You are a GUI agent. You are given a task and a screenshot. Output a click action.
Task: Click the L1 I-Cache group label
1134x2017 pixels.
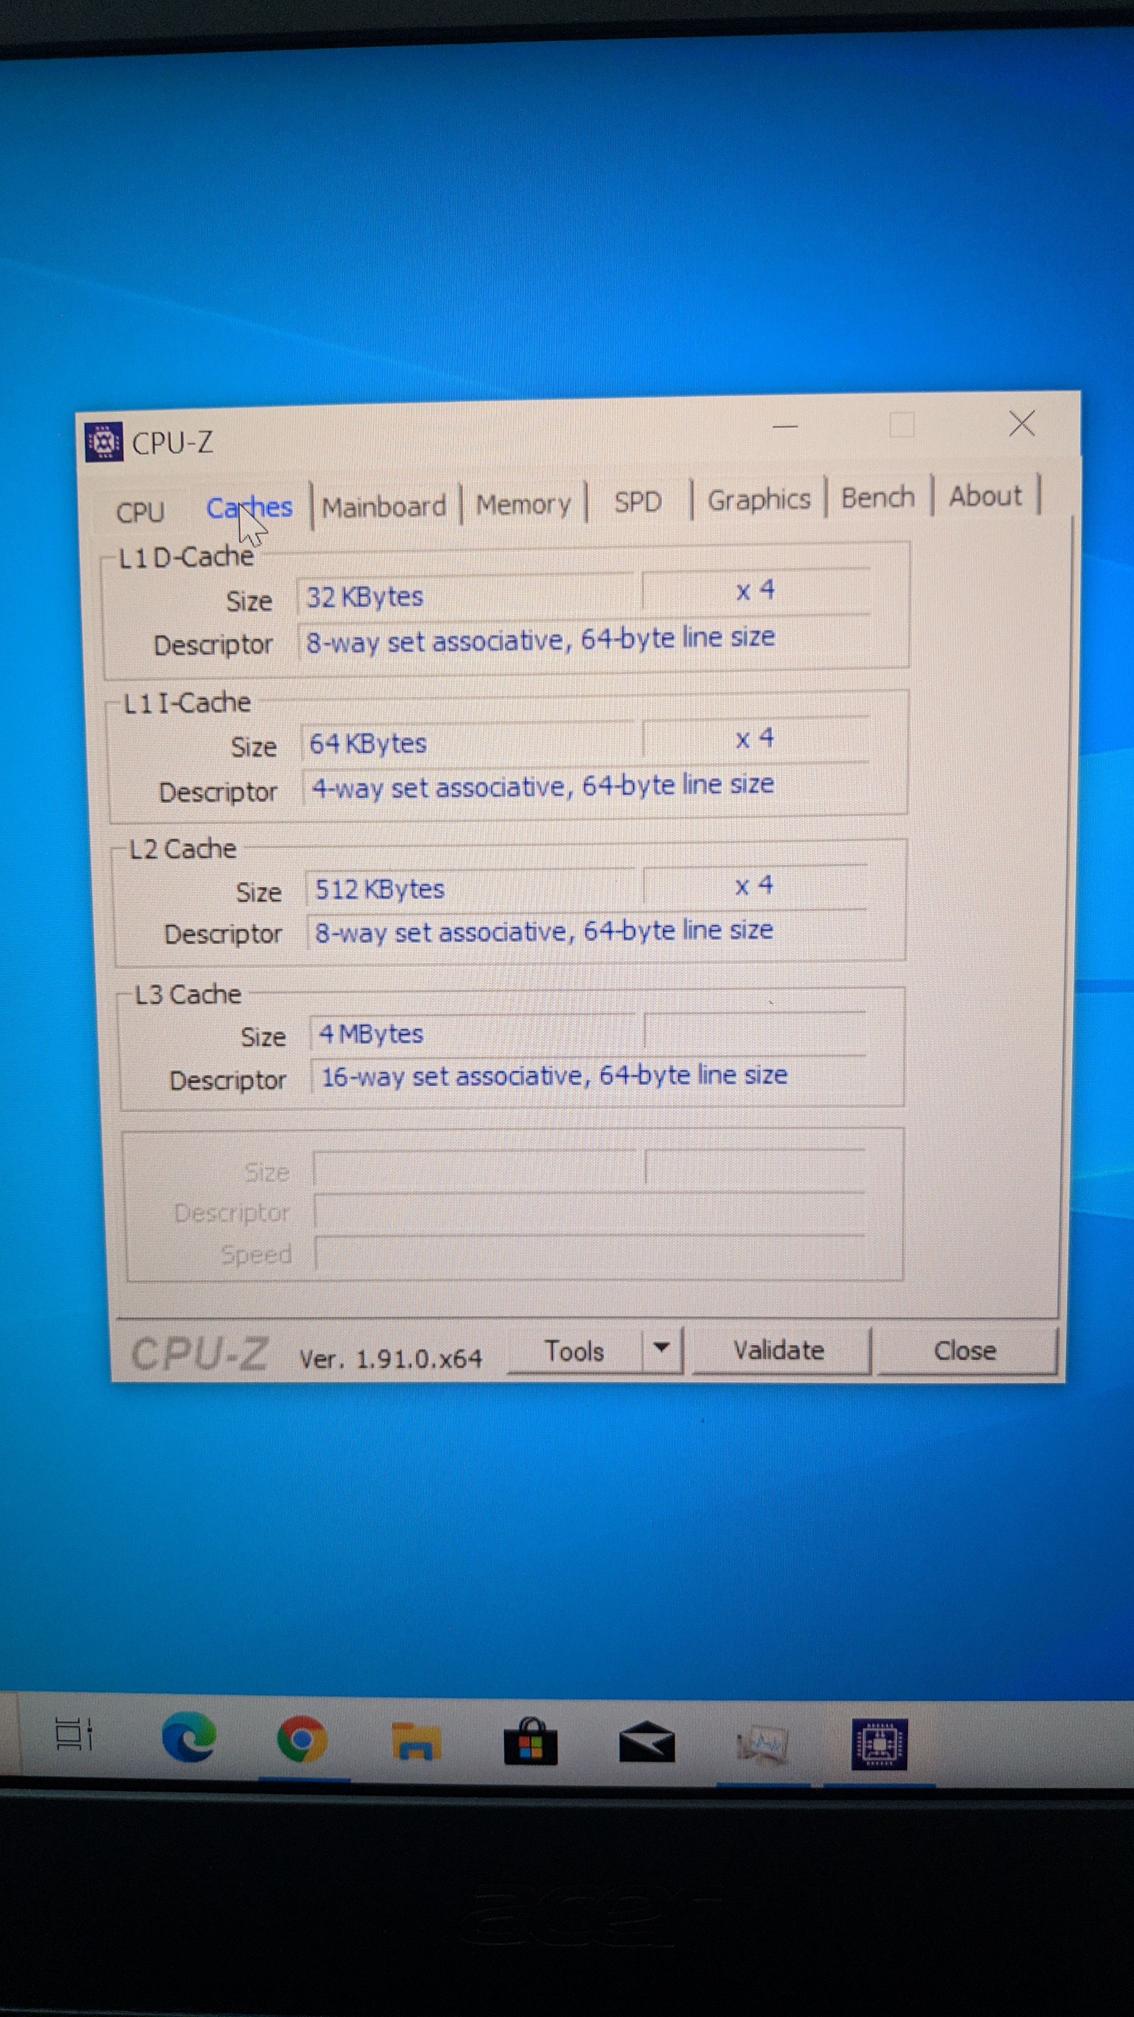[188, 702]
